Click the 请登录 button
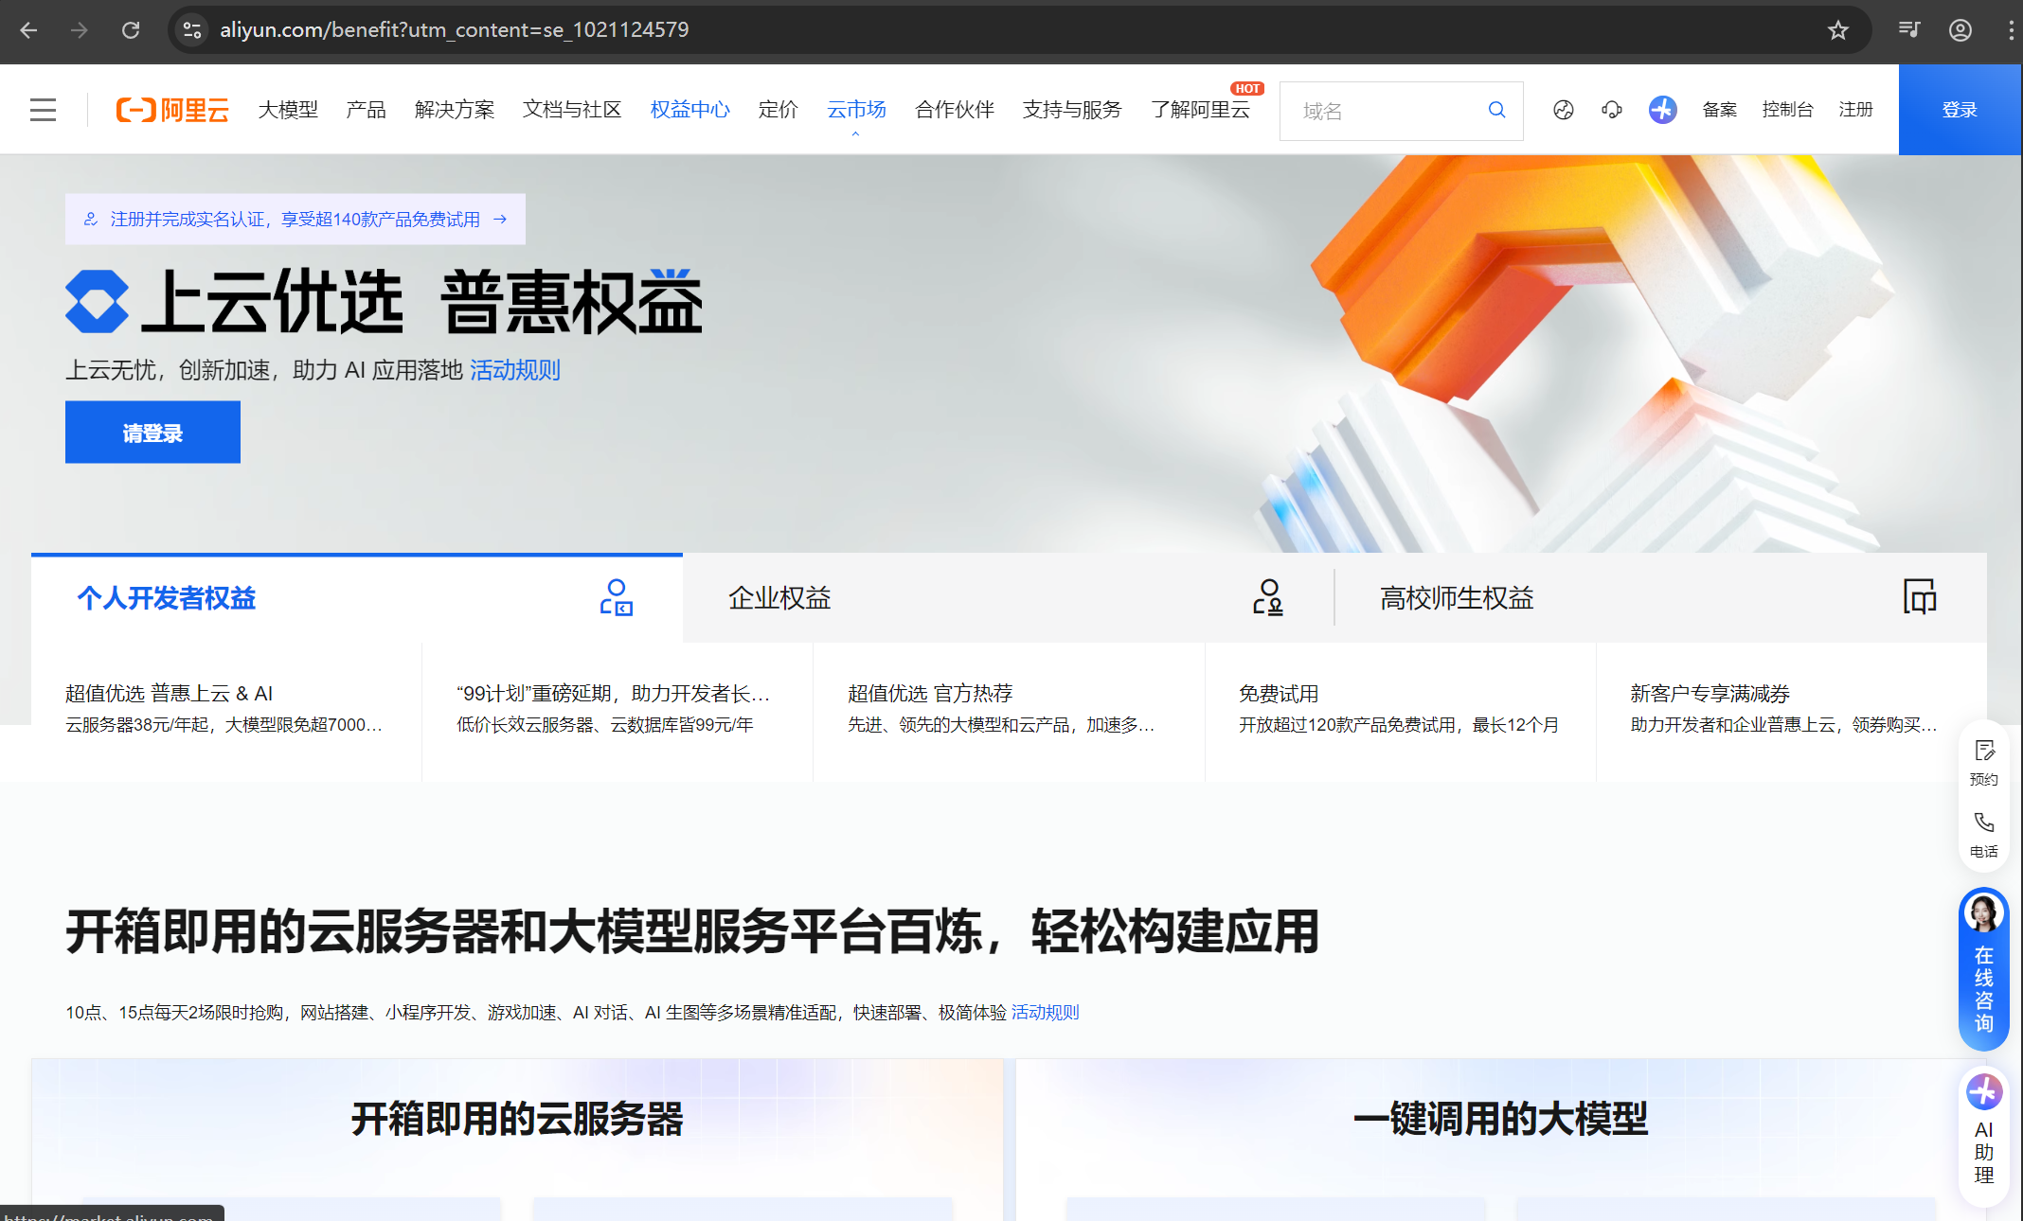2023x1221 pixels. pos(152,433)
